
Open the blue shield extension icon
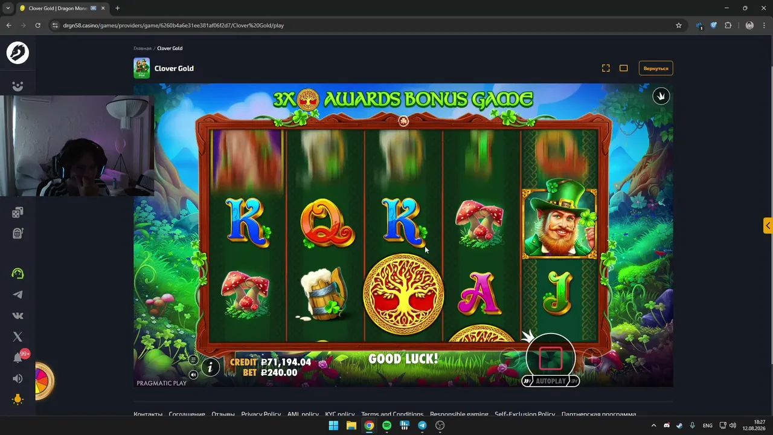pos(713,25)
